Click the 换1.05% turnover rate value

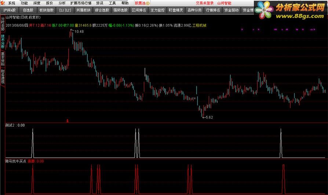click(x=166, y=26)
